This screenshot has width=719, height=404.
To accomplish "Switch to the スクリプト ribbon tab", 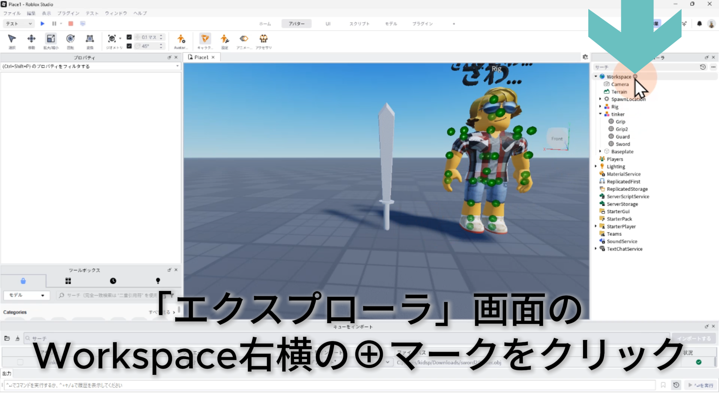I will pos(359,24).
